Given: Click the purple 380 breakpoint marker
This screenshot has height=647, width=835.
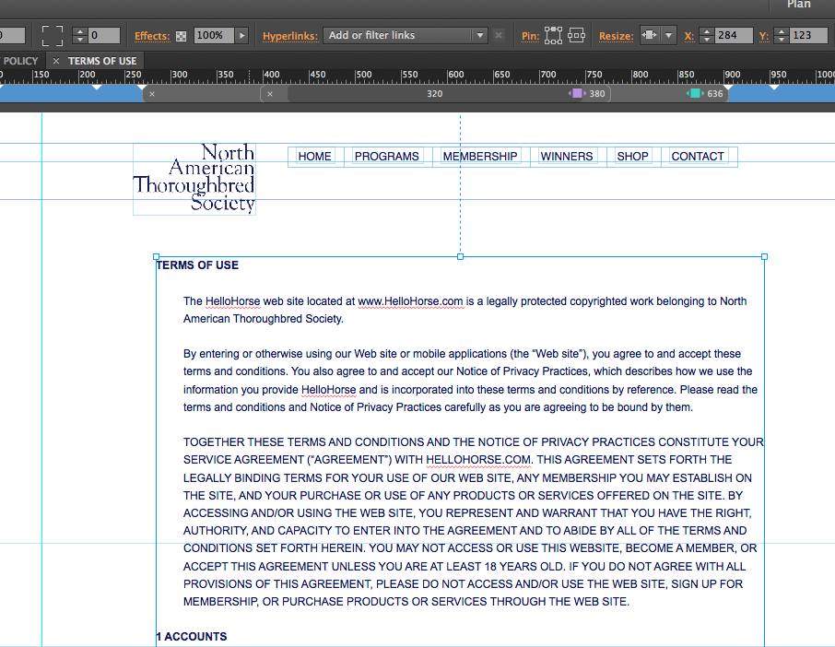Looking at the screenshot, I should (577, 94).
